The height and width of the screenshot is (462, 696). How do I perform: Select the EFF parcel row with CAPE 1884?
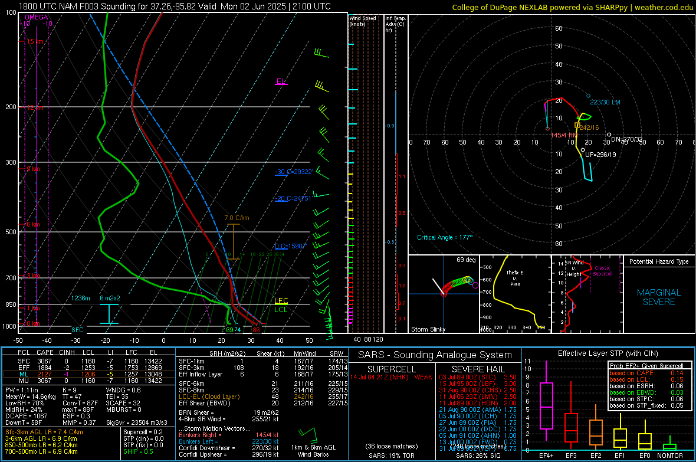tap(89, 368)
